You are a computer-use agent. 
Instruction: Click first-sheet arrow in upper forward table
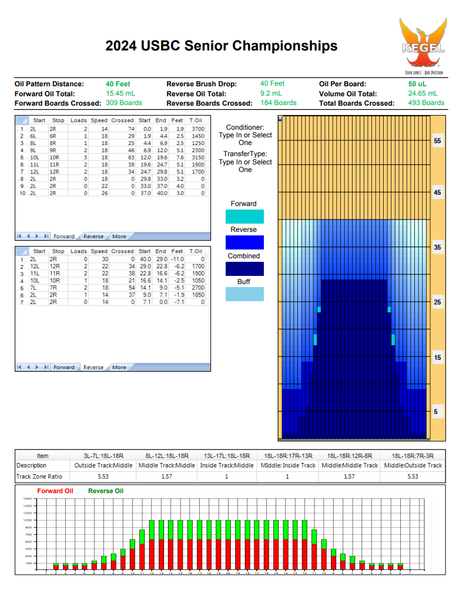point(19,237)
